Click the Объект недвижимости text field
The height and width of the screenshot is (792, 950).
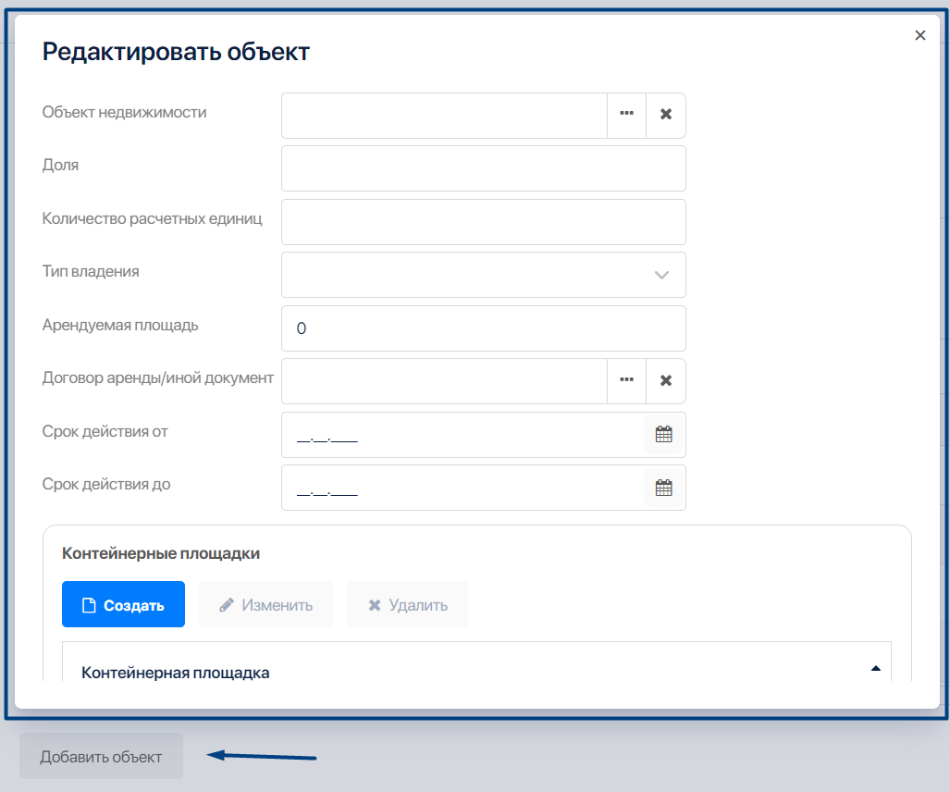[x=444, y=116]
